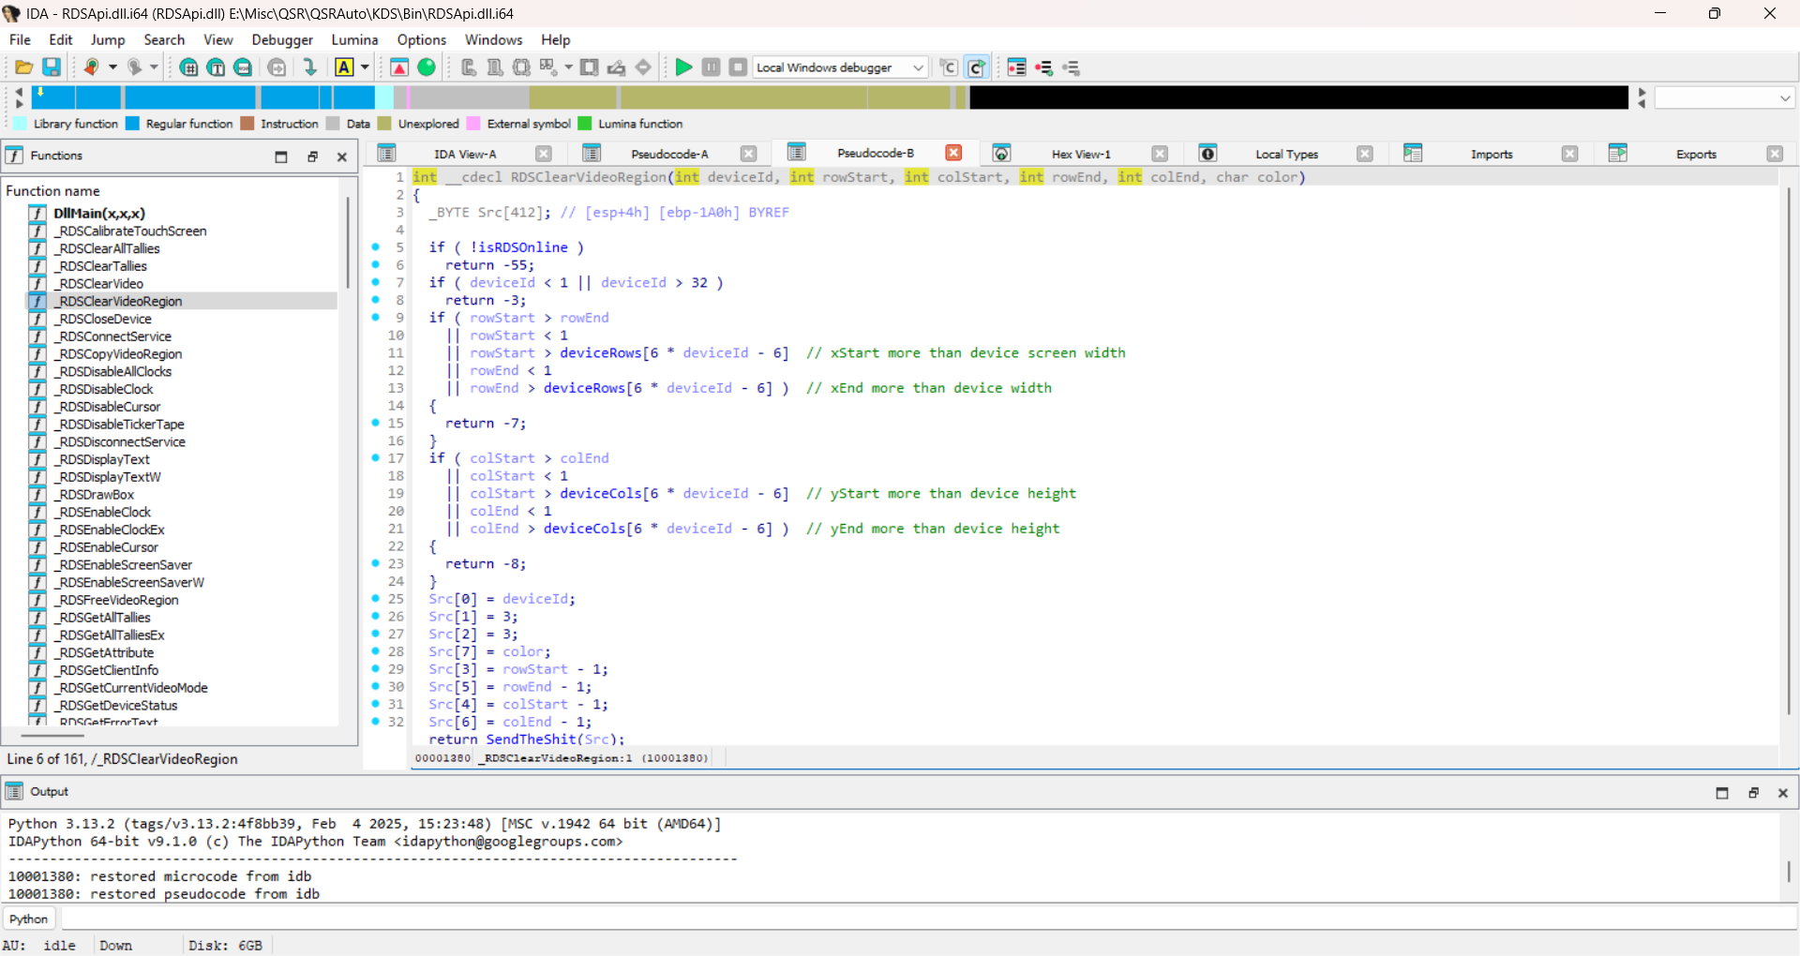Click the red triangle toolbar icon

click(x=399, y=67)
